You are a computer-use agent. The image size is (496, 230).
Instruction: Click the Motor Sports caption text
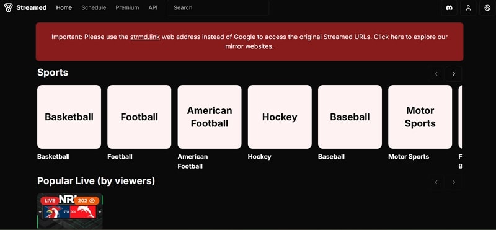409,157
